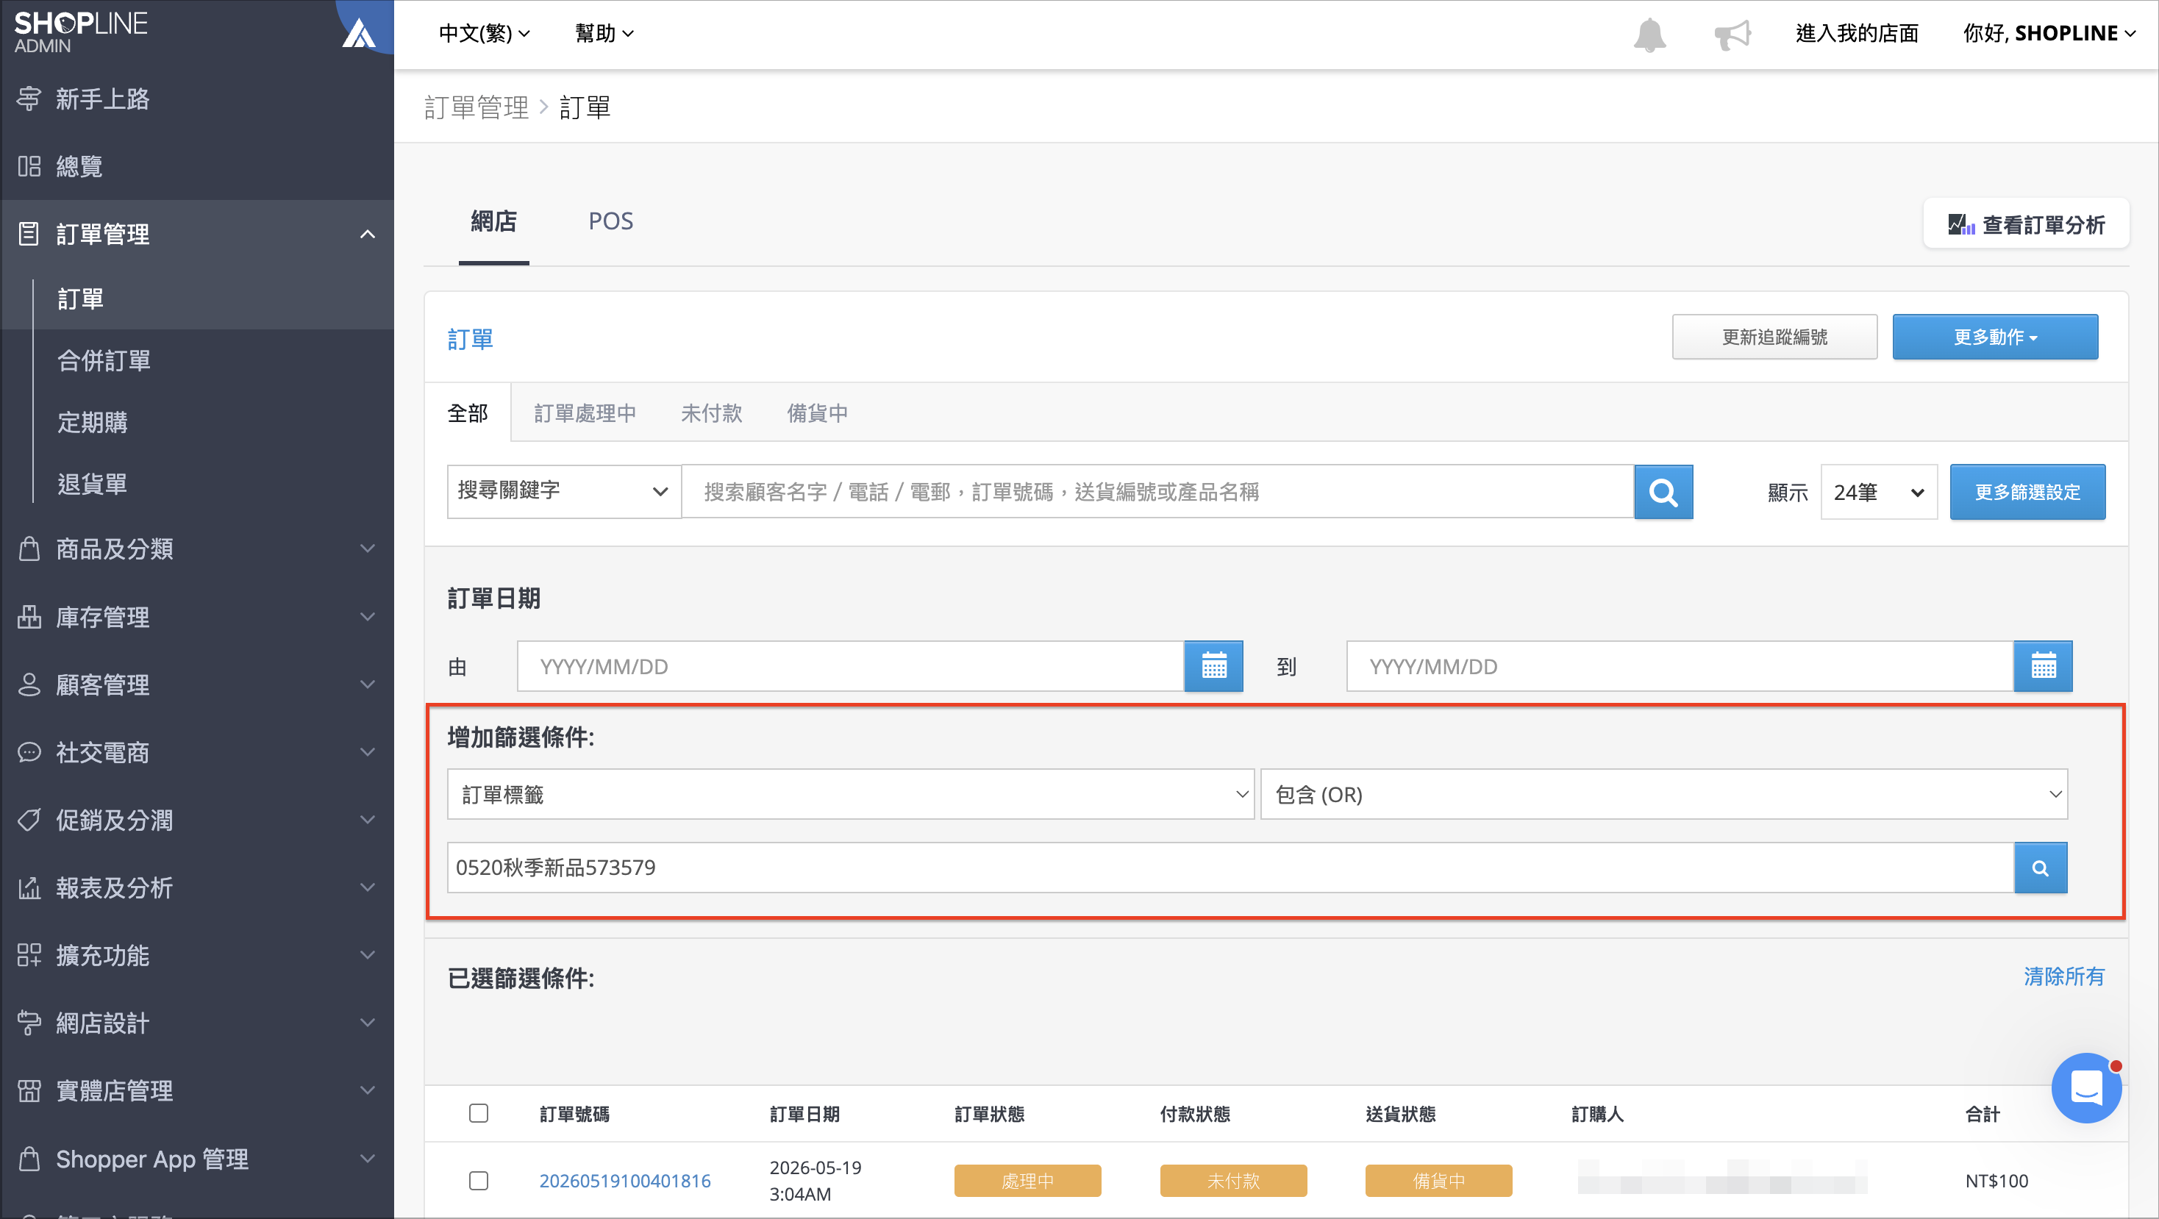This screenshot has width=2159, height=1219.
Task: Expand the 商品及分類 chevron
Action: click(x=367, y=548)
